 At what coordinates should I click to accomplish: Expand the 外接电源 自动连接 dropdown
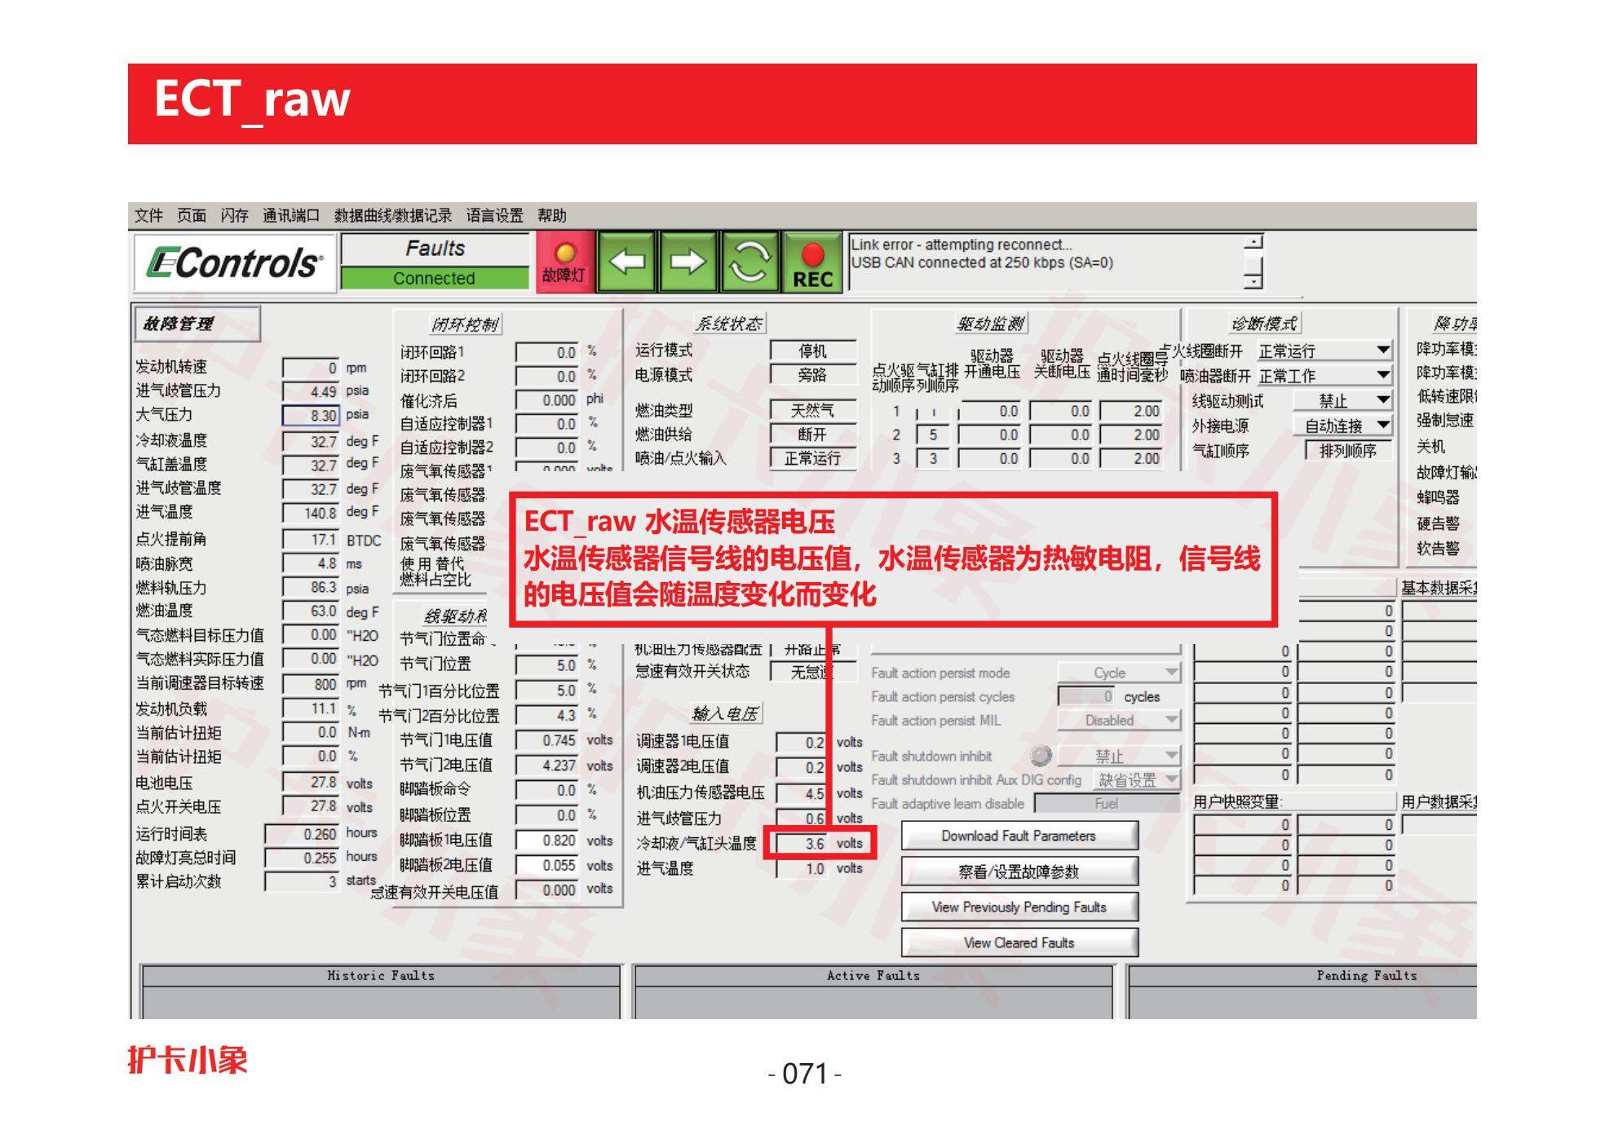click(x=1382, y=425)
